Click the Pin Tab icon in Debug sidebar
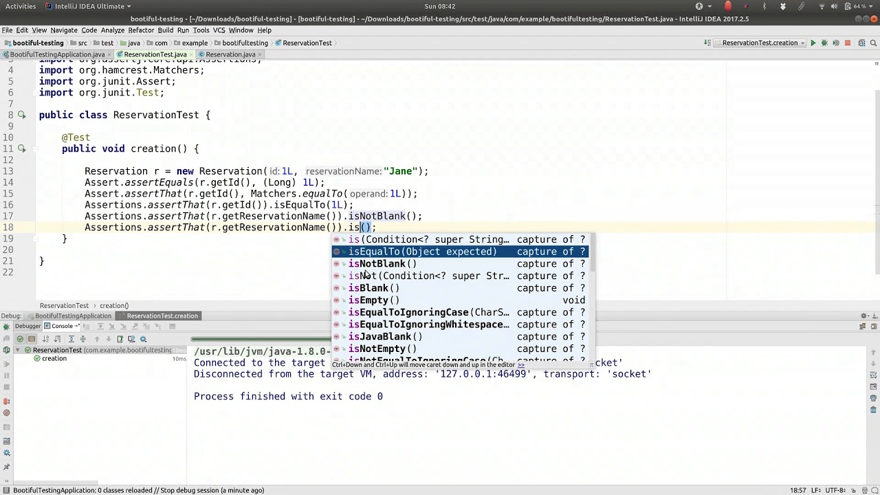This screenshot has height=495, width=880. [x=7, y=467]
